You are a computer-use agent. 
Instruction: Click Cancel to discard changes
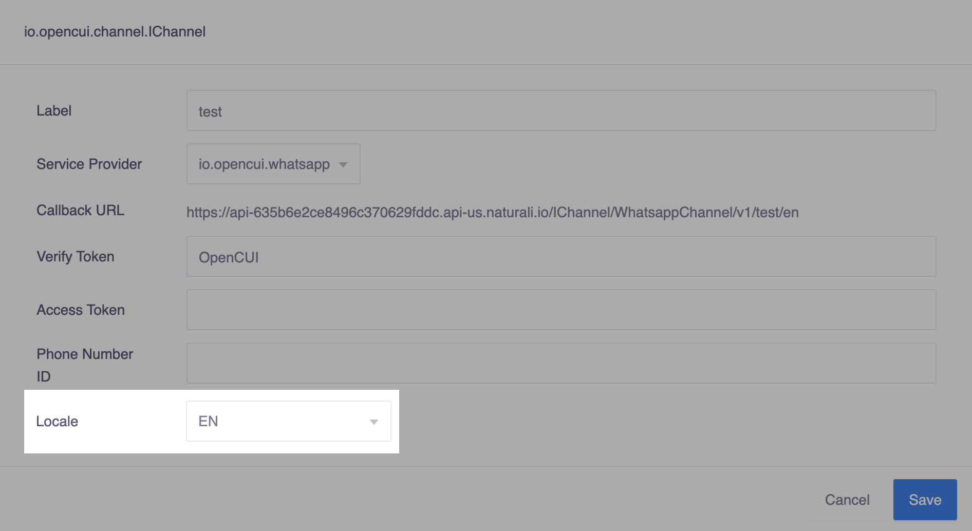(847, 499)
